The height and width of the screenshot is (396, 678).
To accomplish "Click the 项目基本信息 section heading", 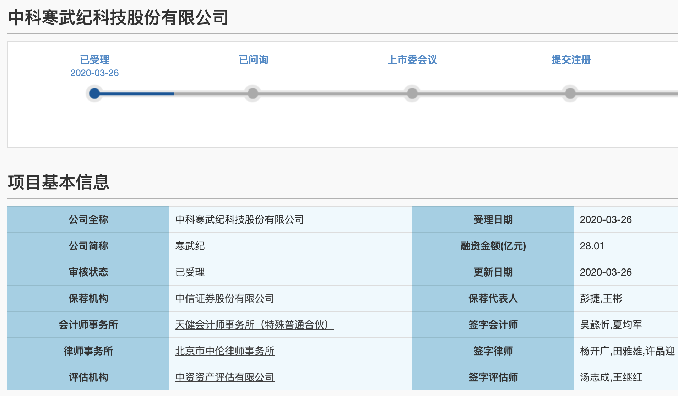I will [59, 182].
